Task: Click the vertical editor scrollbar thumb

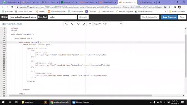Action: coord(186,56)
